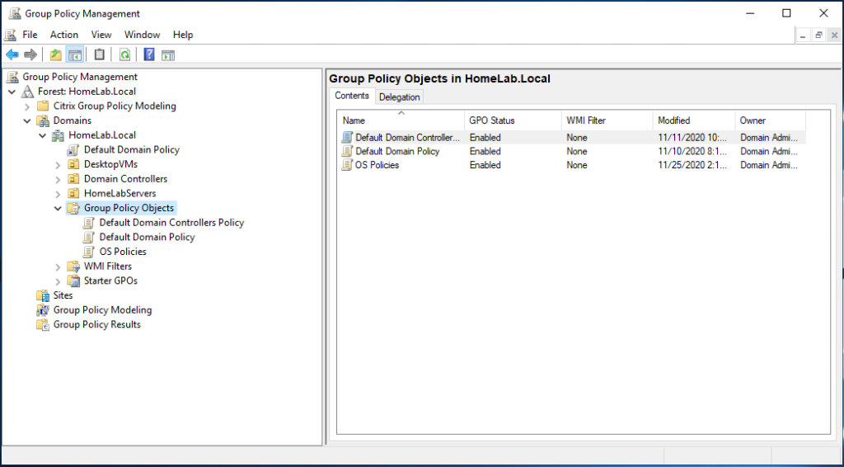The image size is (844, 467).
Task: Click the Up one level folder icon
Action: [x=55, y=54]
